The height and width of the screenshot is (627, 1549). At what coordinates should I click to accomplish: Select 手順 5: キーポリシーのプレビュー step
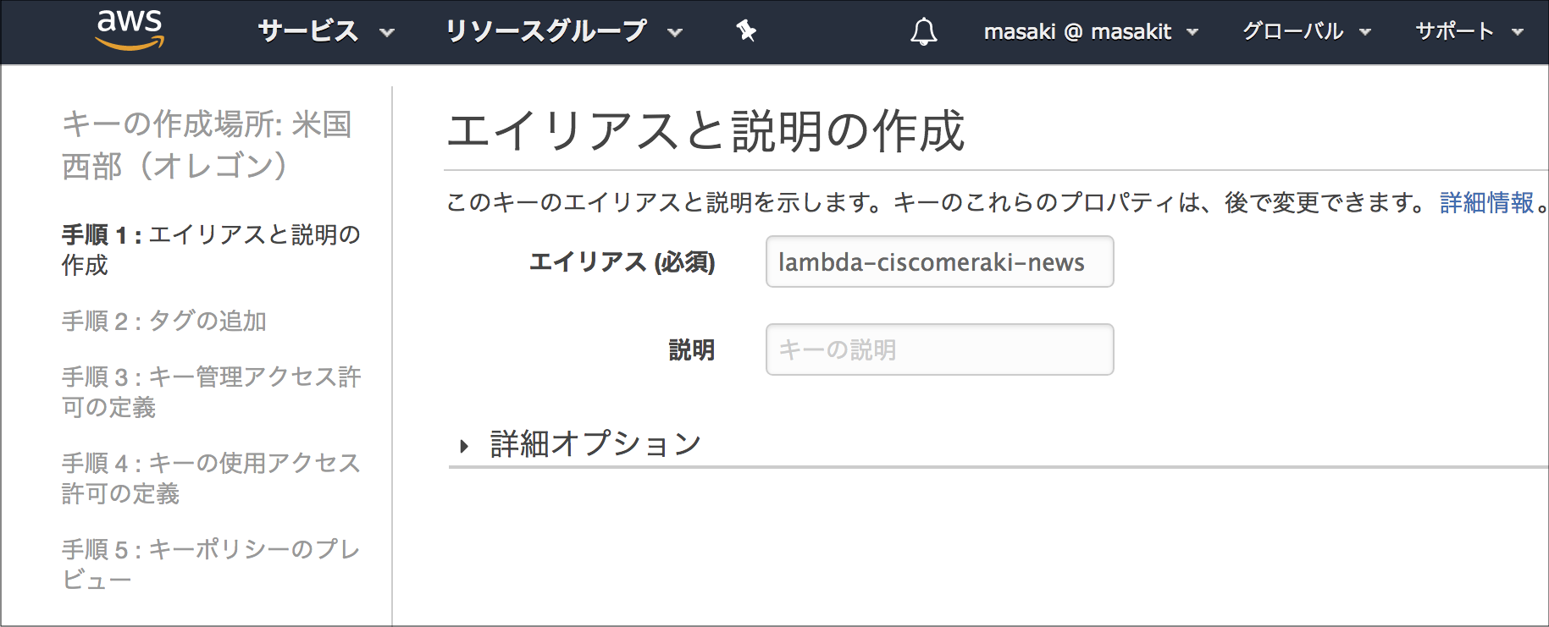click(x=211, y=564)
